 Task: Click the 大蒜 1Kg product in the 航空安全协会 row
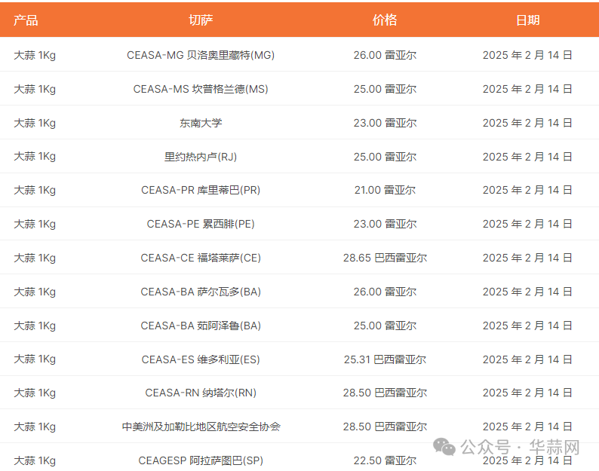pos(35,427)
